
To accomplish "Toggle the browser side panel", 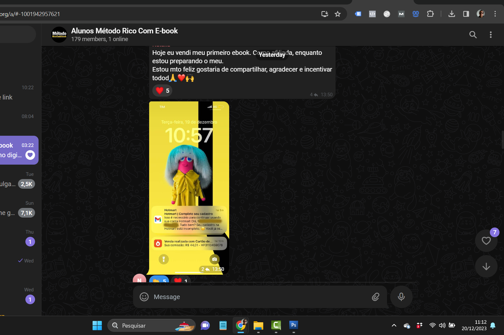I will 466,14.
